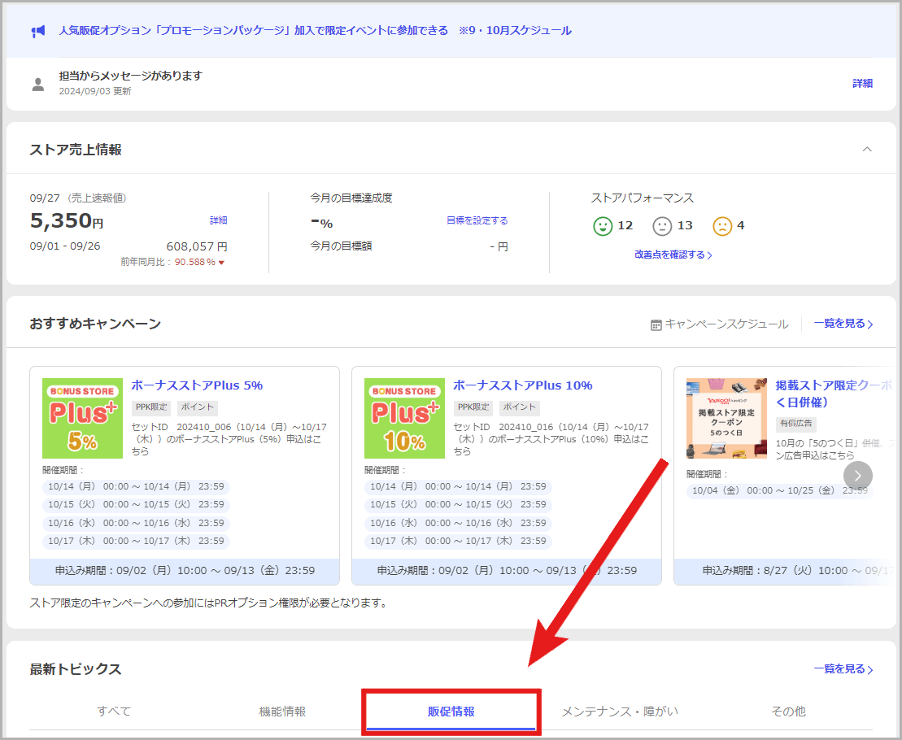Click ボーナスストアPlus 10% title link
This screenshot has width=902, height=740.
(x=522, y=385)
